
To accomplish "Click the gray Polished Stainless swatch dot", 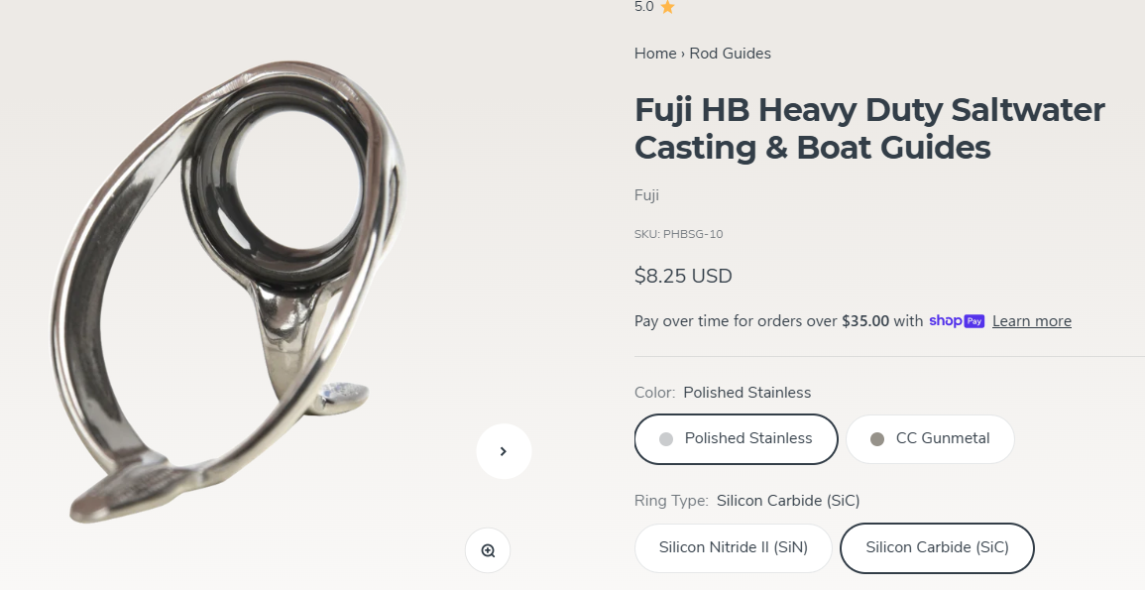I will (666, 439).
